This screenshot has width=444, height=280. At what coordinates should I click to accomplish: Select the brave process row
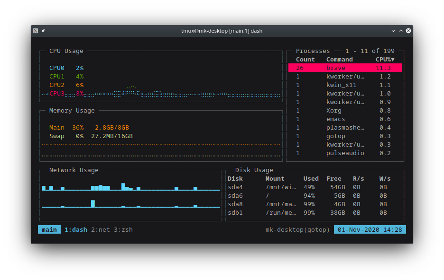click(345, 68)
